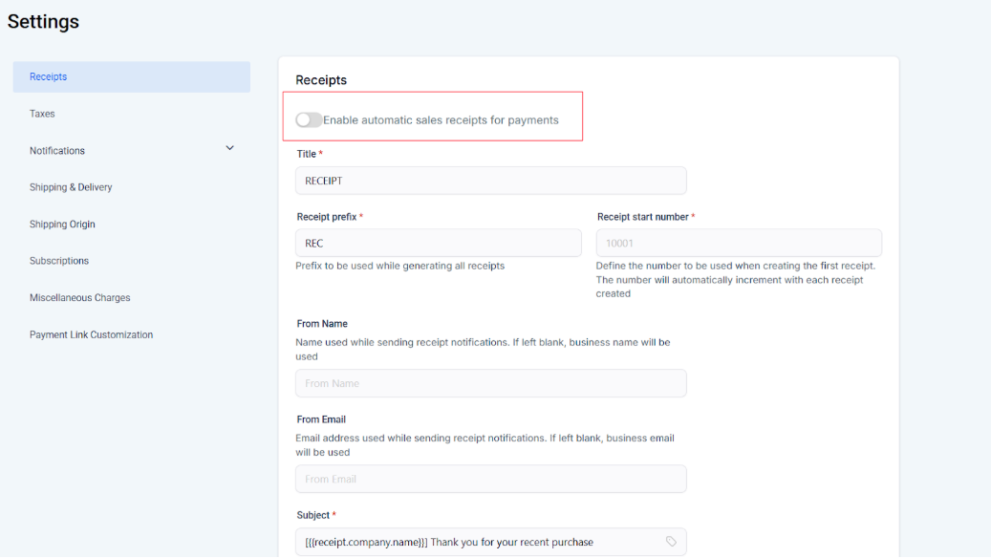The image size is (991, 558).
Task: Expand the Notifications chevron in the sidebar
Action: pos(229,148)
